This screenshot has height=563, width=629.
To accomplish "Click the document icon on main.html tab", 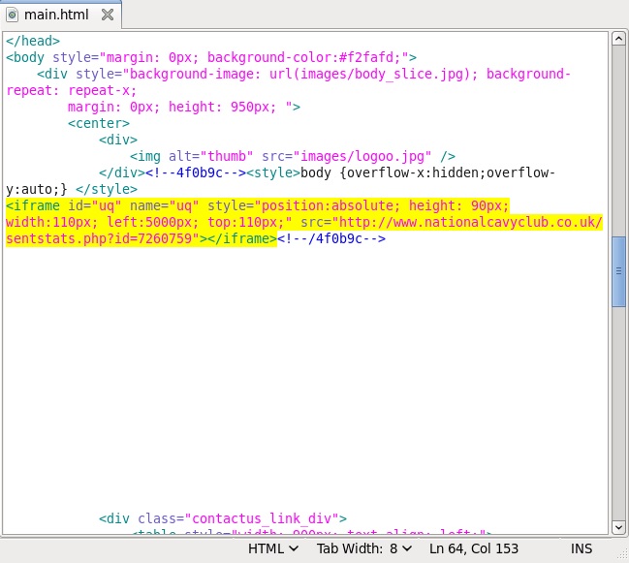I will (13, 15).
